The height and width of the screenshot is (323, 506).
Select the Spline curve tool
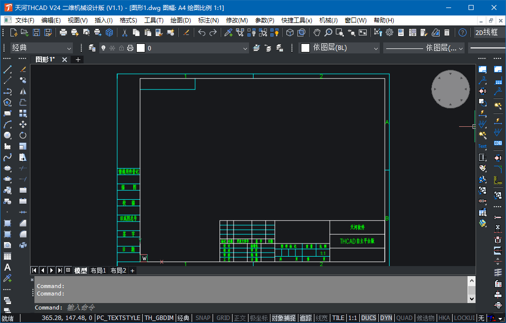[7, 157]
